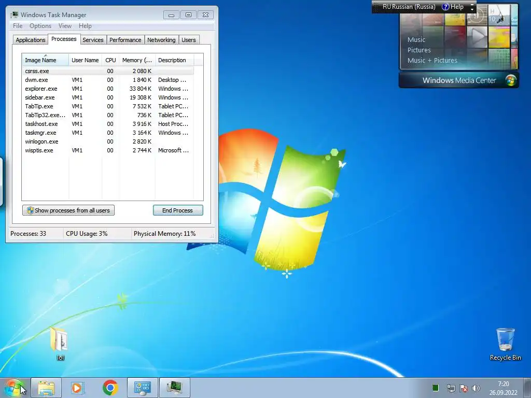
Task: Select the taskhost.exe process row
Action: [108, 124]
